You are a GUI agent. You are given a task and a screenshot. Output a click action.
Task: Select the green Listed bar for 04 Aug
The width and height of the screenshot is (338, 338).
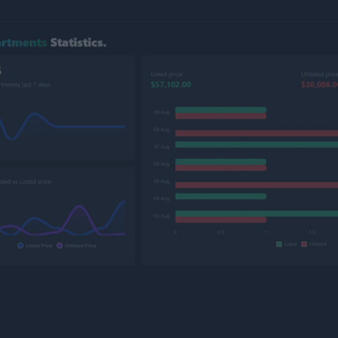(x=221, y=196)
